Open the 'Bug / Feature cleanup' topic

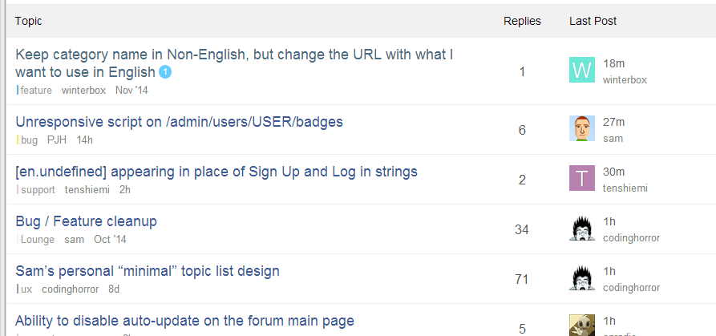pos(86,221)
